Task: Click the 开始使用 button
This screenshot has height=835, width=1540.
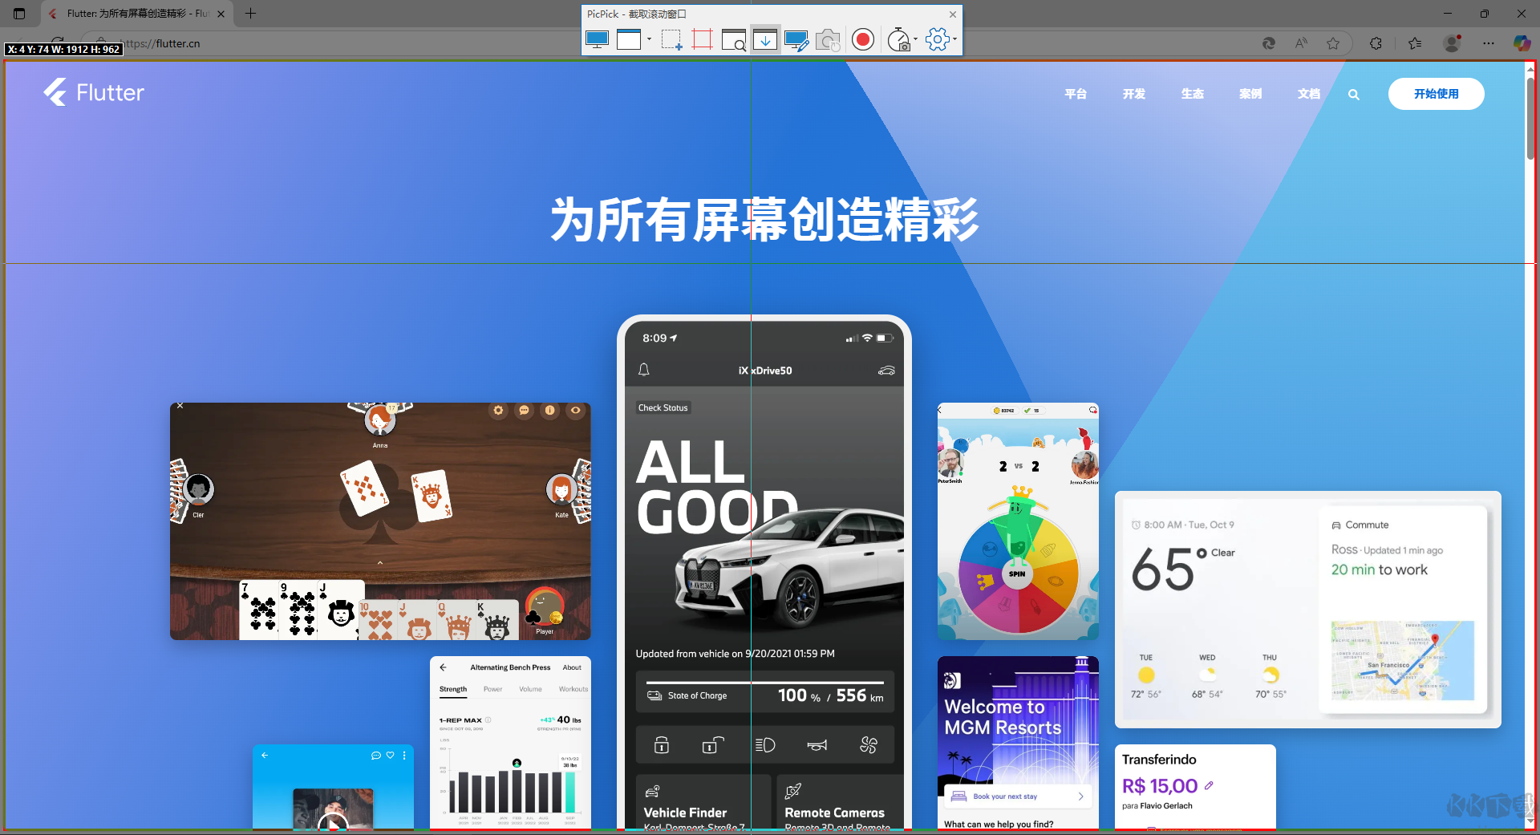Action: 1436,94
